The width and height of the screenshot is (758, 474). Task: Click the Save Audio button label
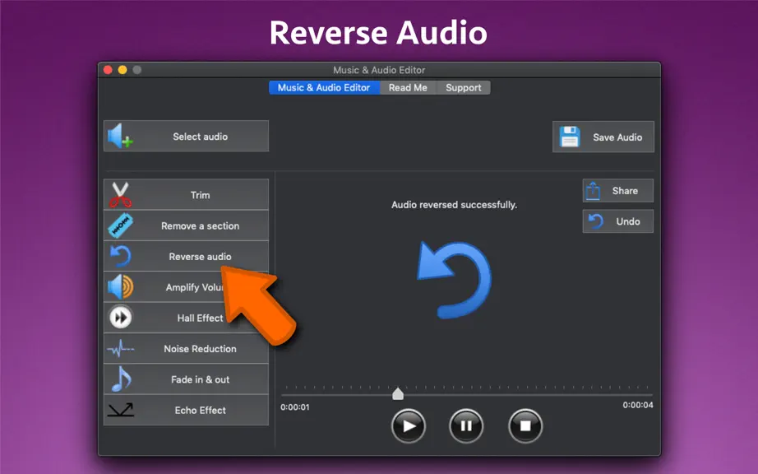coord(617,137)
